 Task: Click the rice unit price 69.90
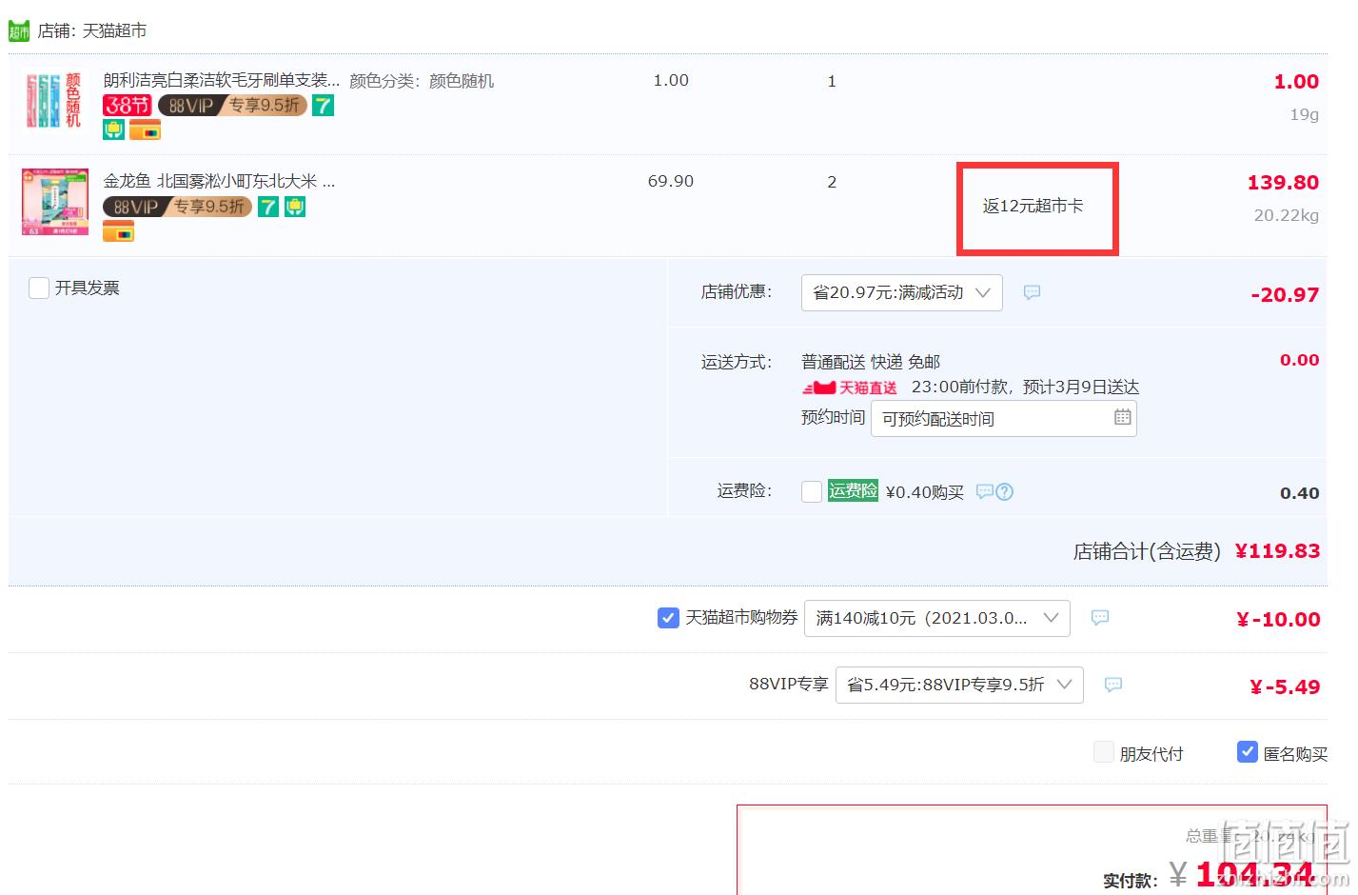pos(671,181)
